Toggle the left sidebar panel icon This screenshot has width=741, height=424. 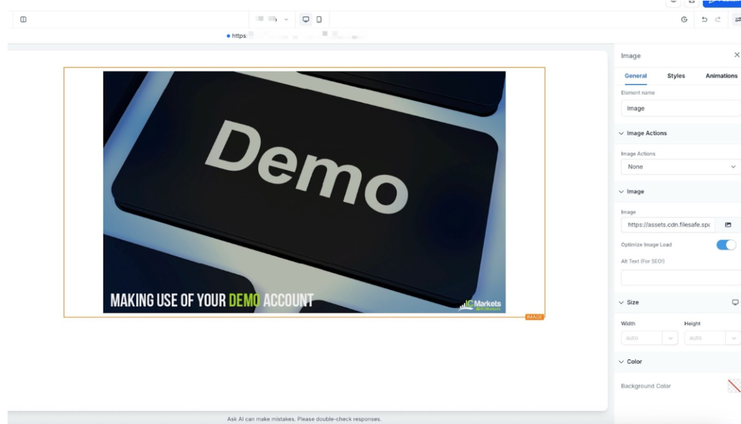[24, 20]
